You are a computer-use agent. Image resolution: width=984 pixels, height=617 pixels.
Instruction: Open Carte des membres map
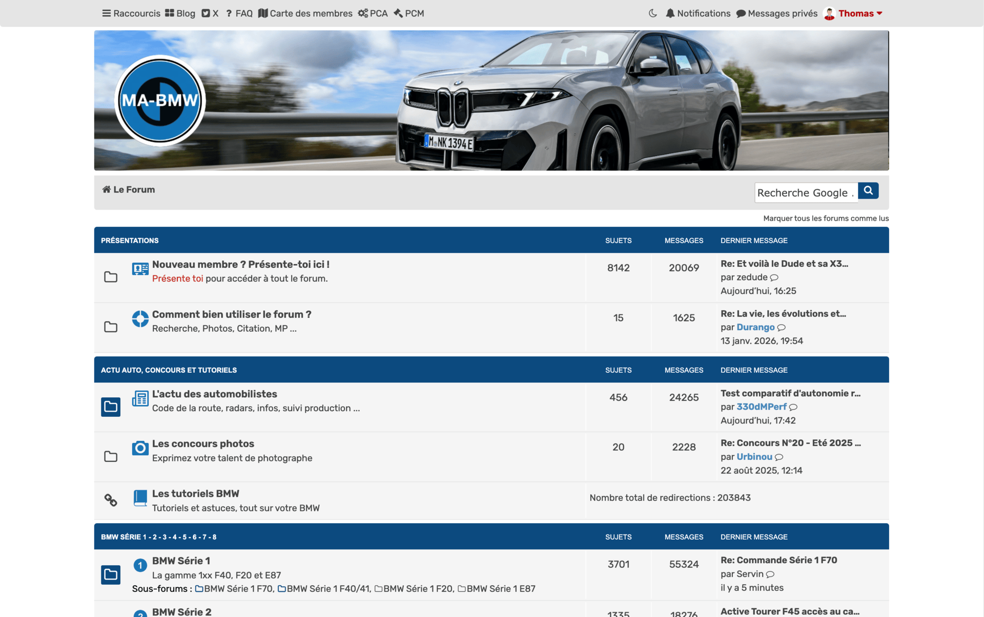pos(305,13)
